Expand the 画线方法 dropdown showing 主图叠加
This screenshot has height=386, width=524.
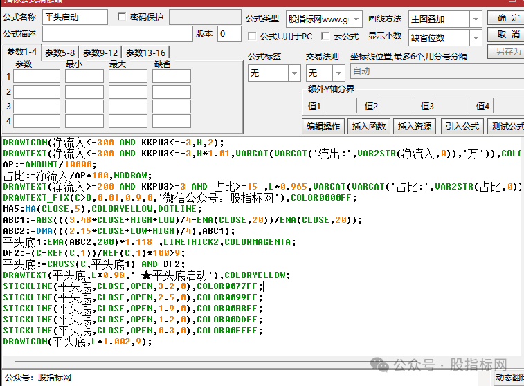(476, 19)
